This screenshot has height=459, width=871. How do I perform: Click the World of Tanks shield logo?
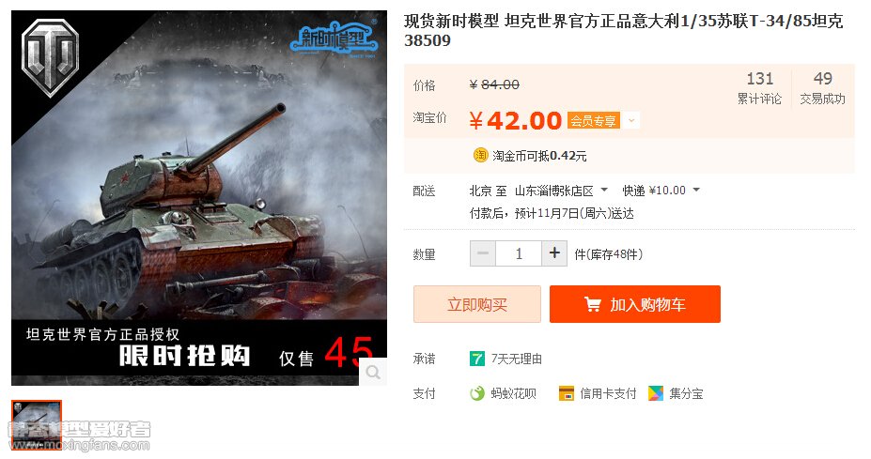[x=50, y=57]
